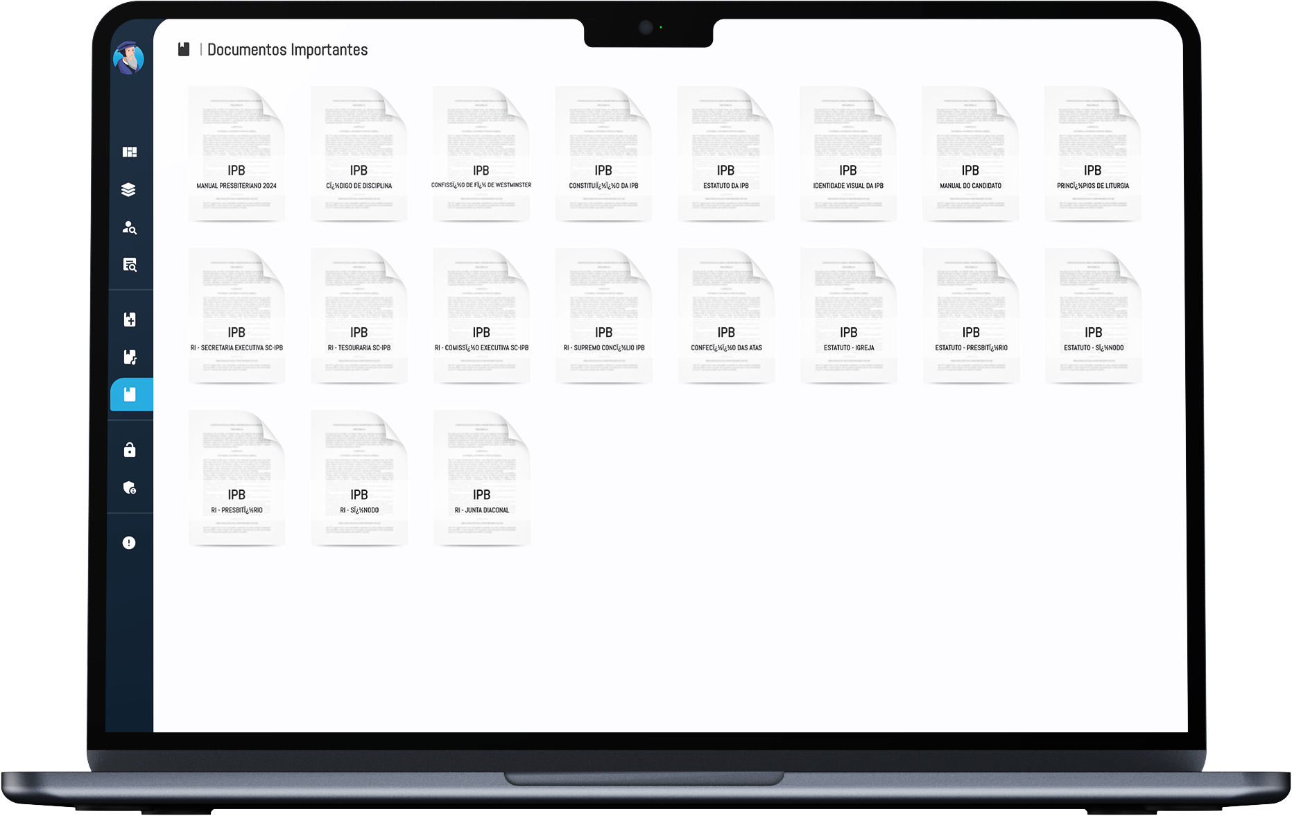Open the Estatuto da IPB document
The image size is (1292, 816).
725,155
